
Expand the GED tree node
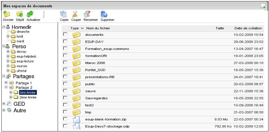pyautogui.click(x=4, y=104)
